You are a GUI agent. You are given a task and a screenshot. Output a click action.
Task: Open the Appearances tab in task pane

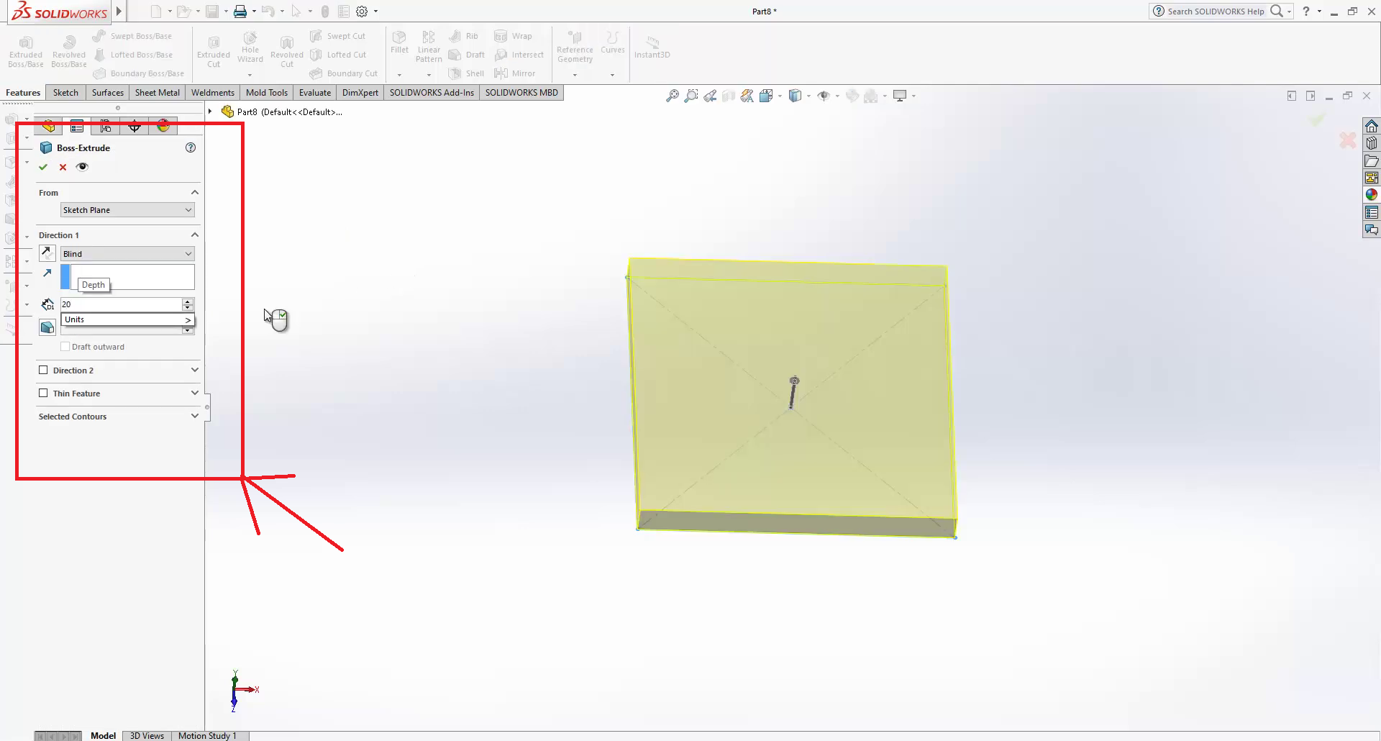[x=1372, y=195]
